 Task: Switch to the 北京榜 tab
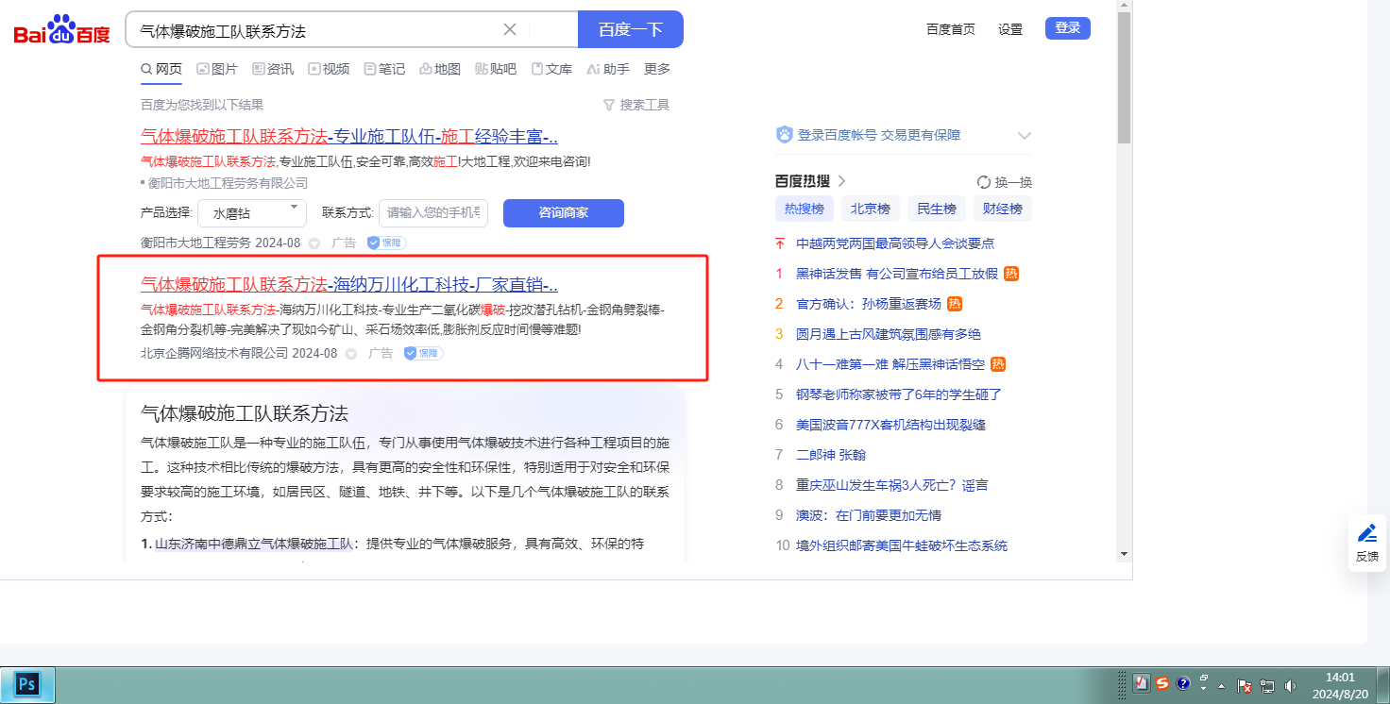[871, 209]
